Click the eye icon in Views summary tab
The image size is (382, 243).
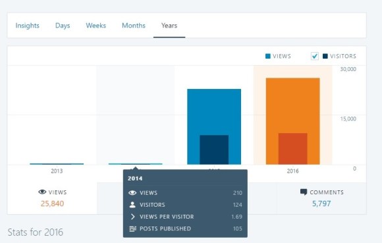[x=42, y=192]
